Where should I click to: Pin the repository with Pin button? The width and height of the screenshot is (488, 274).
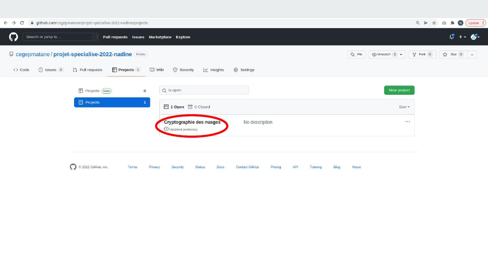356,54
